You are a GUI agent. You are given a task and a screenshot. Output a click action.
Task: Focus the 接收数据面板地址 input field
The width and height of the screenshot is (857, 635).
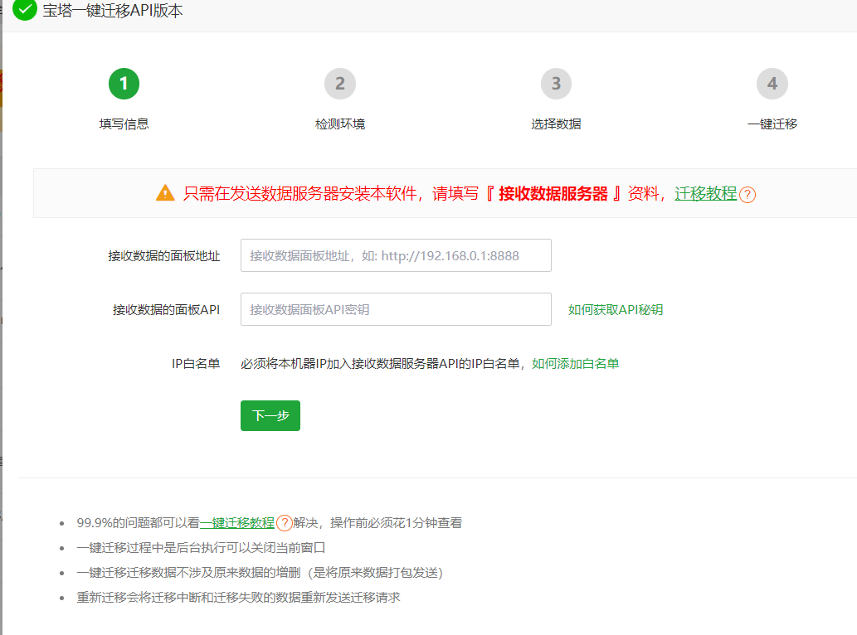pos(396,255)
